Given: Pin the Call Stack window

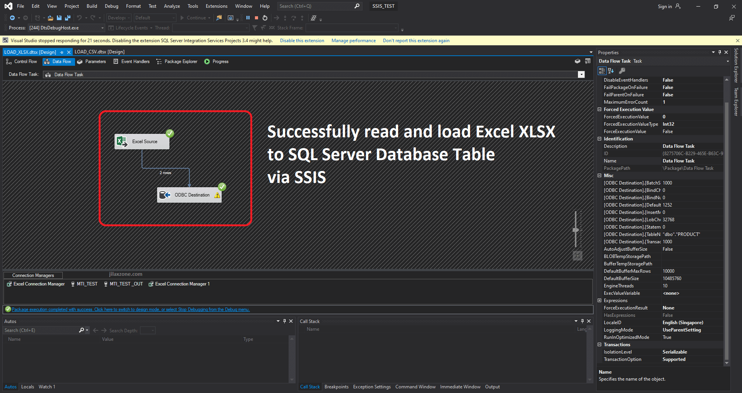Looking at the screenshot, I should (582, 321).
